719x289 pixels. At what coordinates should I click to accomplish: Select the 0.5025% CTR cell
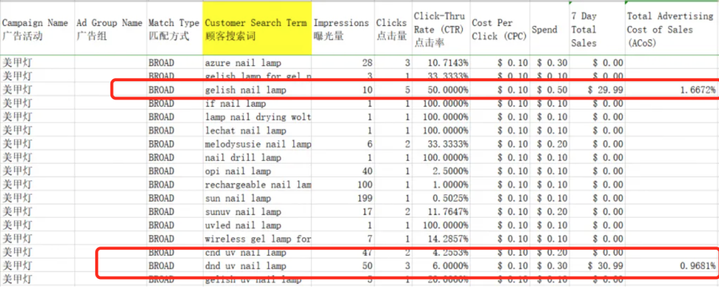441,198
